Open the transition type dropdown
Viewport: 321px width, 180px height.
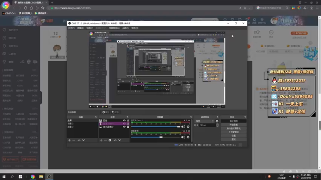click(x=204, y=121)
